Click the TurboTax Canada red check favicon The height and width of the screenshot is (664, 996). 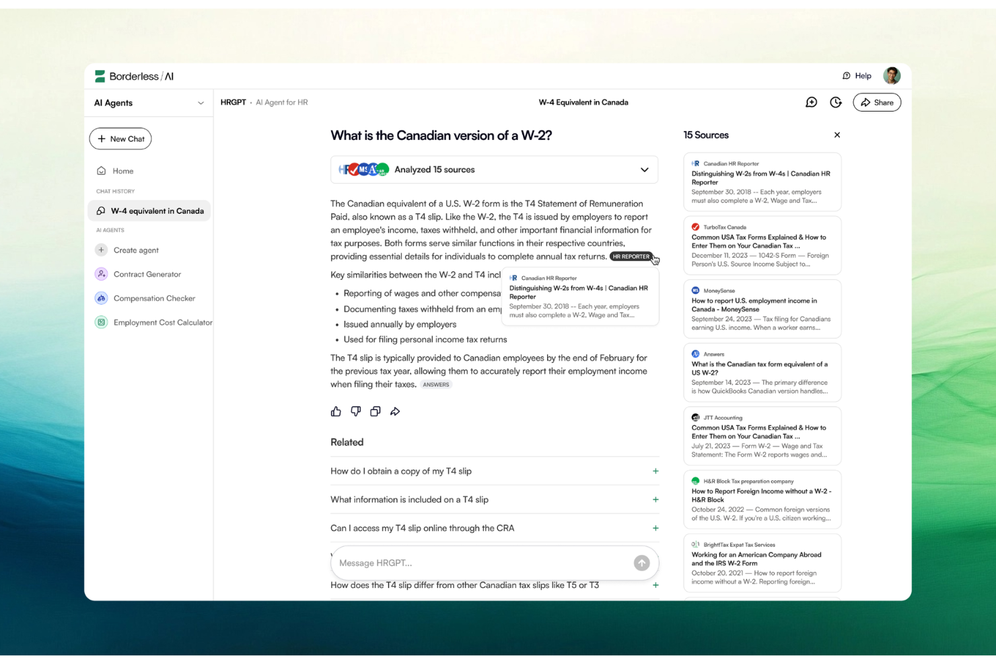click(x=696, y=227)
